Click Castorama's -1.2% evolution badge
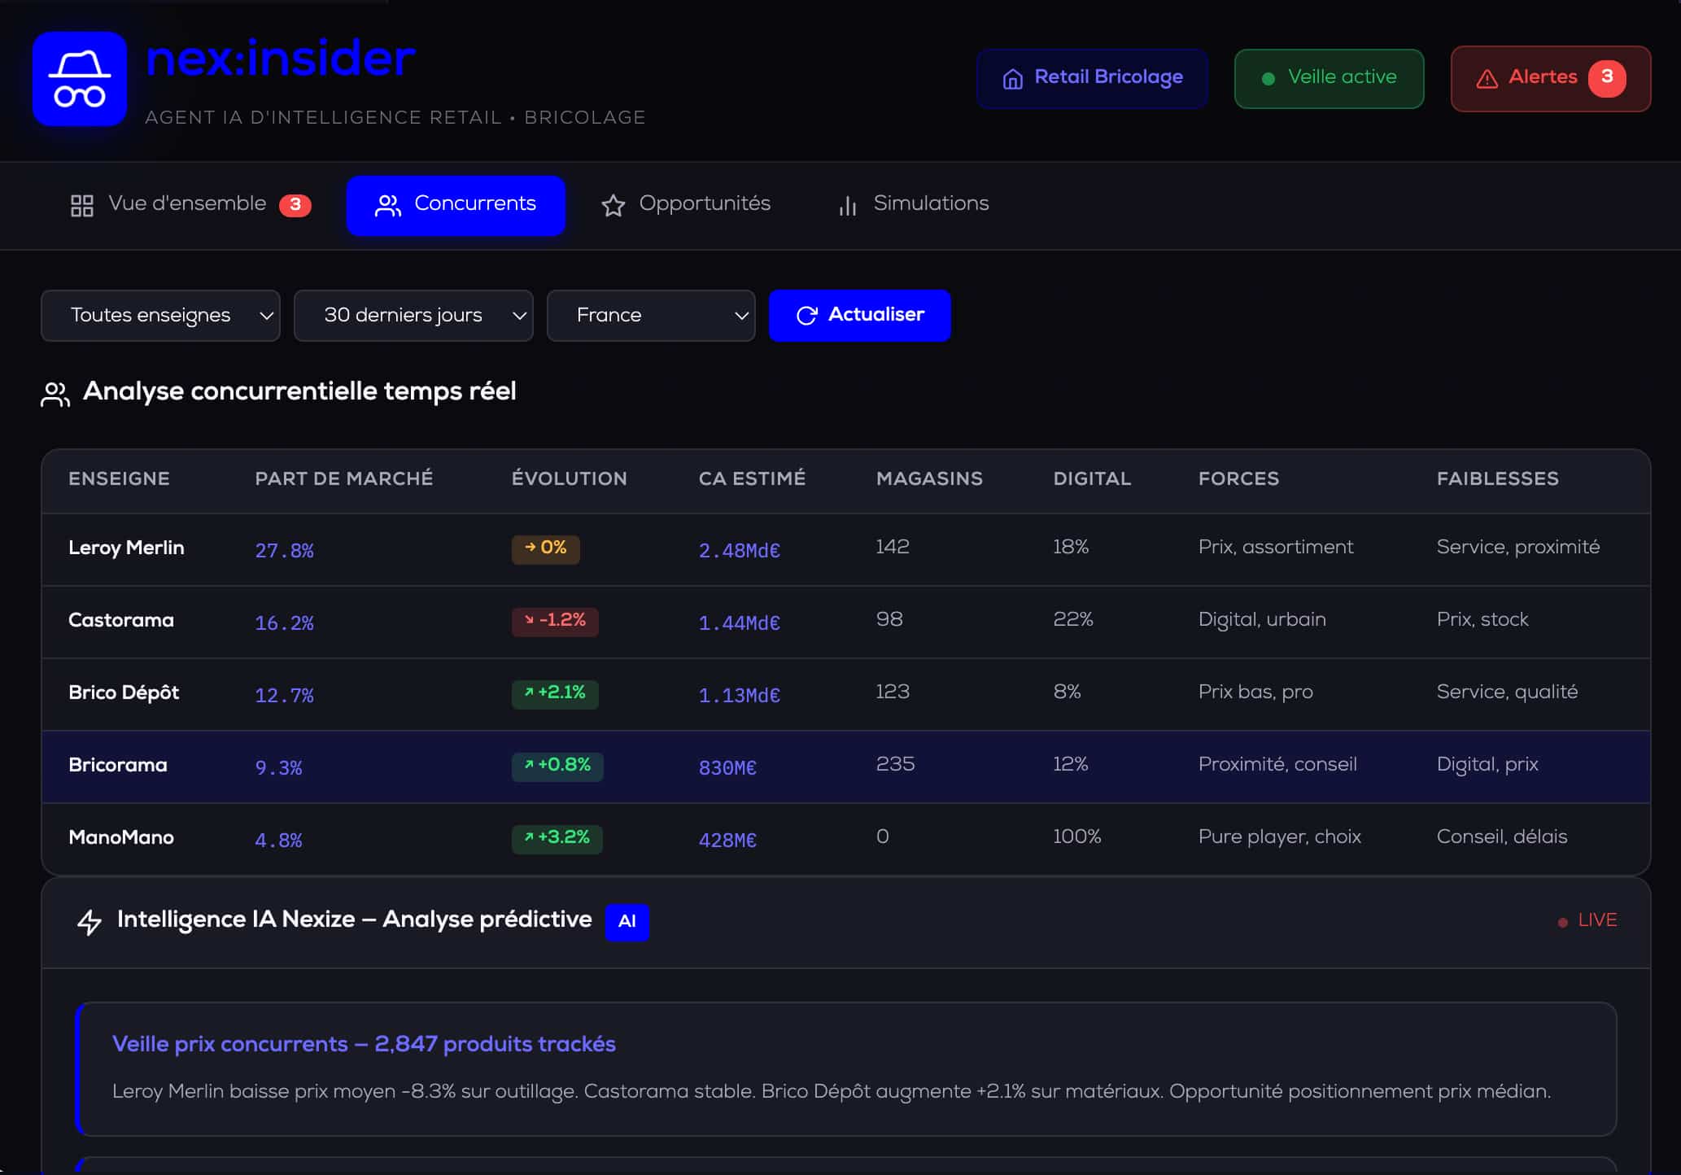 tap(555, 621)
